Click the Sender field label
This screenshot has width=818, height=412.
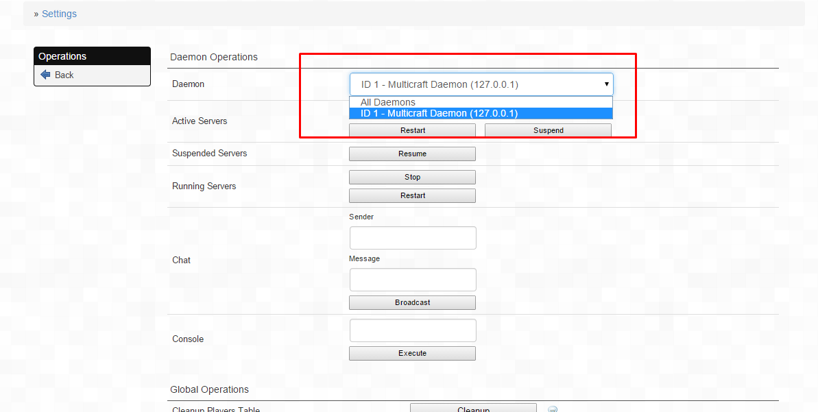(x=361, y=217)
